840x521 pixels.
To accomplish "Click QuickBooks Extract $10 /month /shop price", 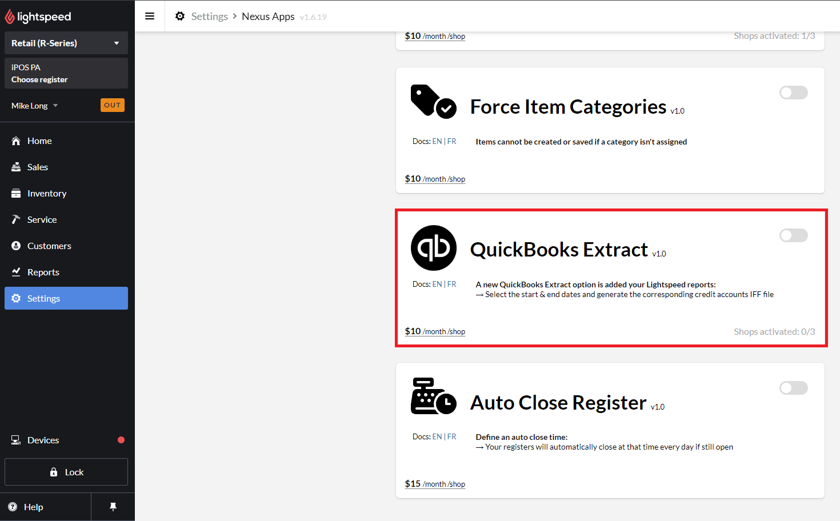I will 435,331.
